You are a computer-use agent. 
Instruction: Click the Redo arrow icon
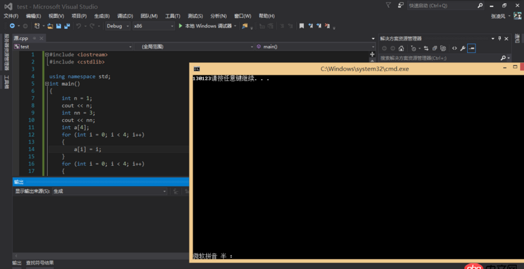pyautogui.click(x=92, y=26)
